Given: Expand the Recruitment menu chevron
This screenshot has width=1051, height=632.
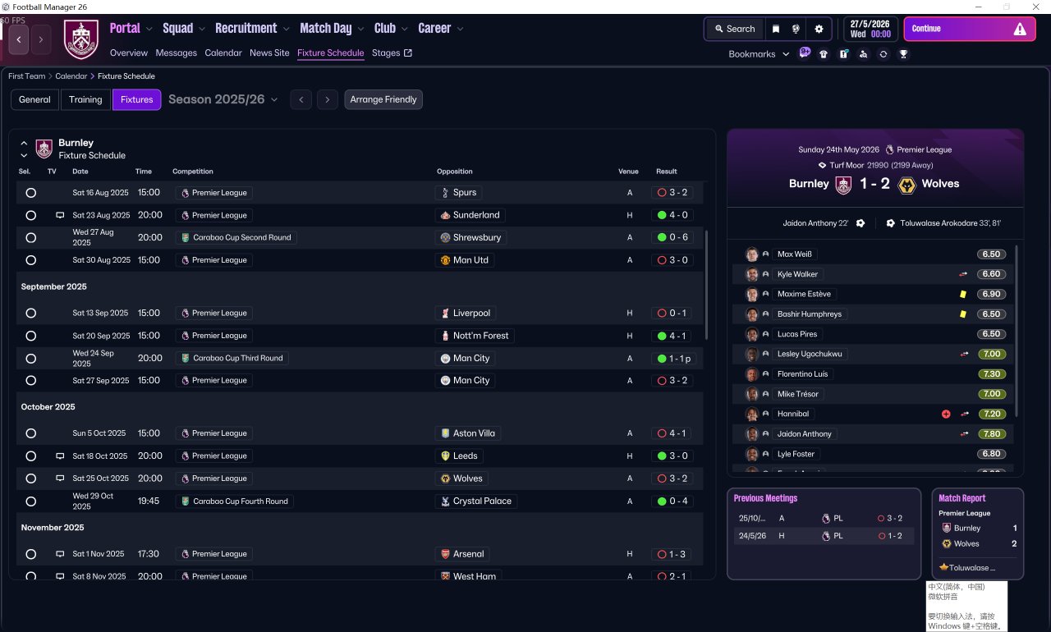Looking at the screenshot, I should (287, 30).
